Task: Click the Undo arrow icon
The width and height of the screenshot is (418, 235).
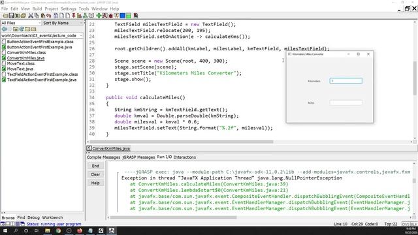Action: pyautogui.click(x=48, y=16)
